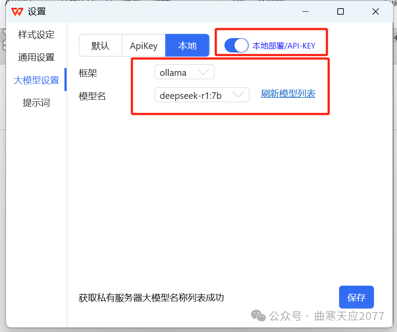
Task: Save settings with 保存 button
Action: click(356, 297)
